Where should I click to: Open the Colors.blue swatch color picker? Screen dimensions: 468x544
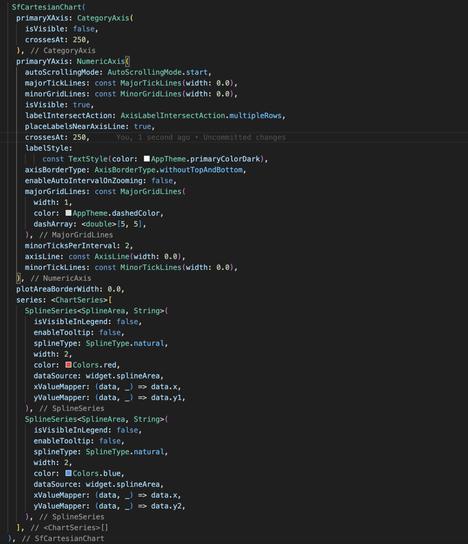click(x=69, y=473)
